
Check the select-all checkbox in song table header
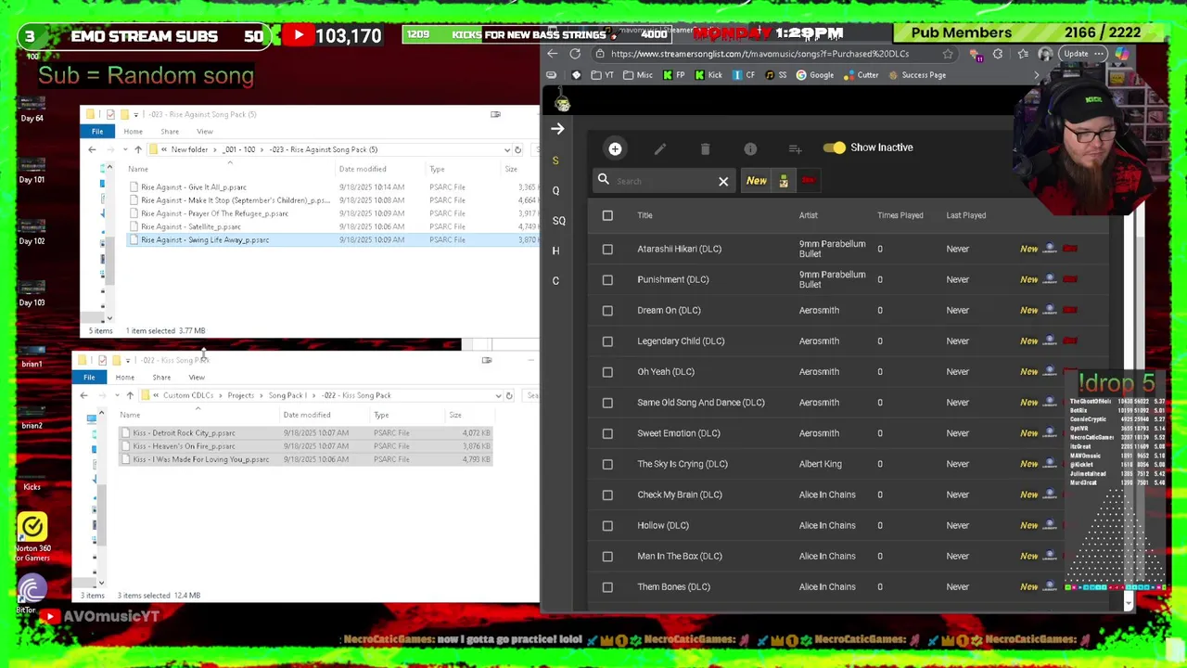click(607, 215)
